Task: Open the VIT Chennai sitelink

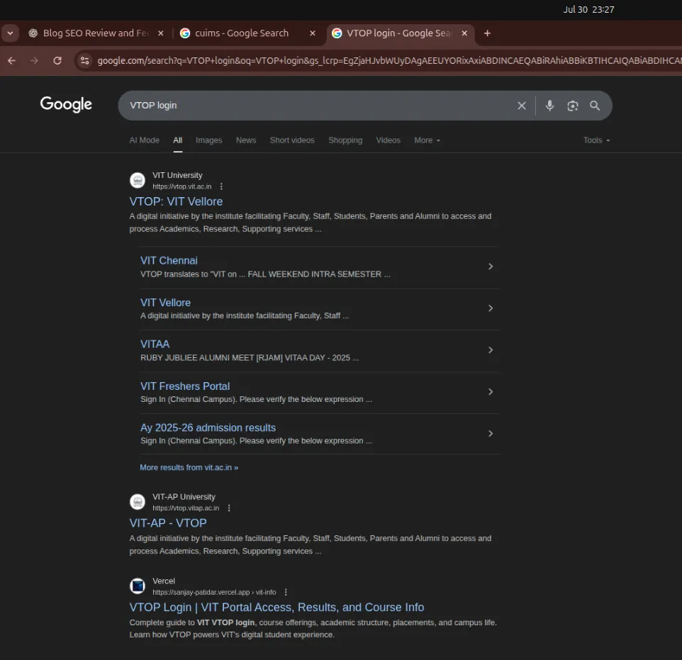Action: click(x=169, y=261)
